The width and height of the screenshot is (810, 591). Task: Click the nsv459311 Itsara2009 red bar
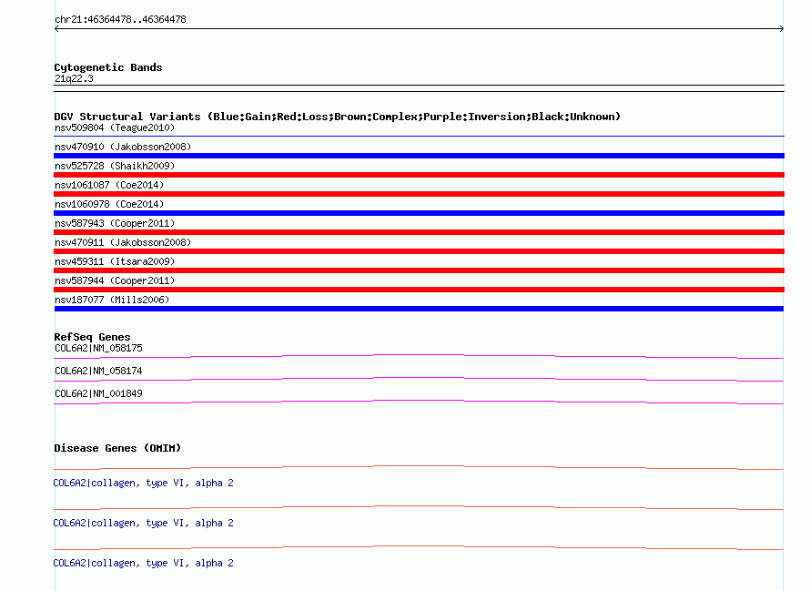(419, 270)
